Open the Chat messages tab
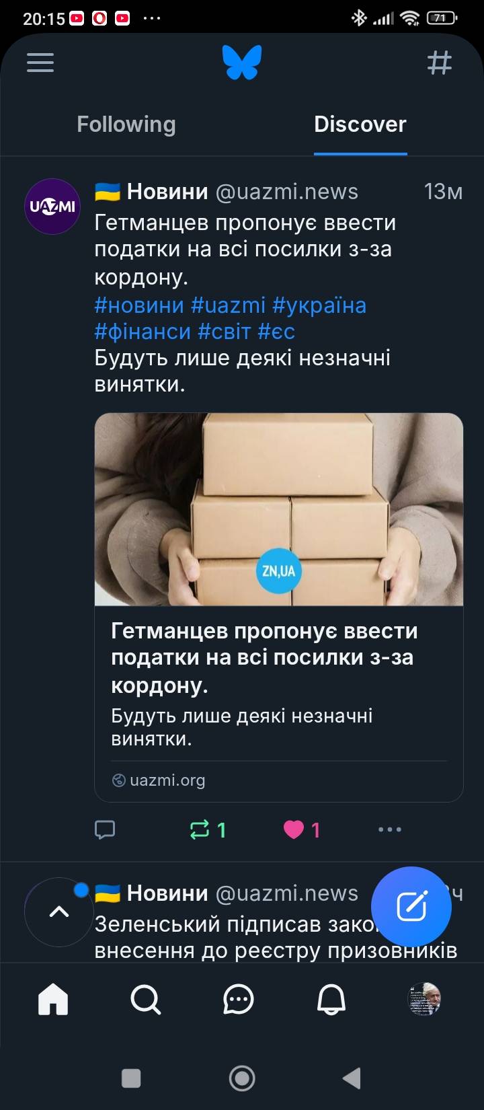The width and height of the screenshot is (484, 1110). click(x=238, y=999)
